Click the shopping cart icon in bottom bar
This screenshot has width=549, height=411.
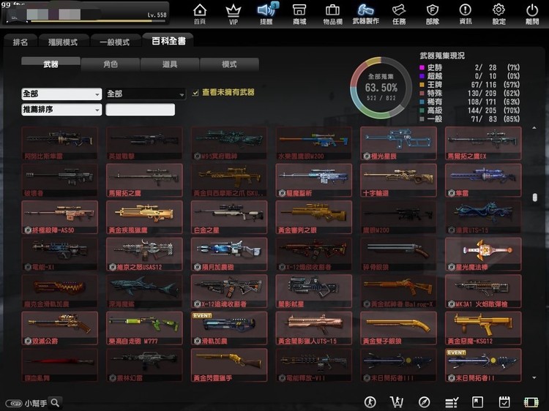396,402
